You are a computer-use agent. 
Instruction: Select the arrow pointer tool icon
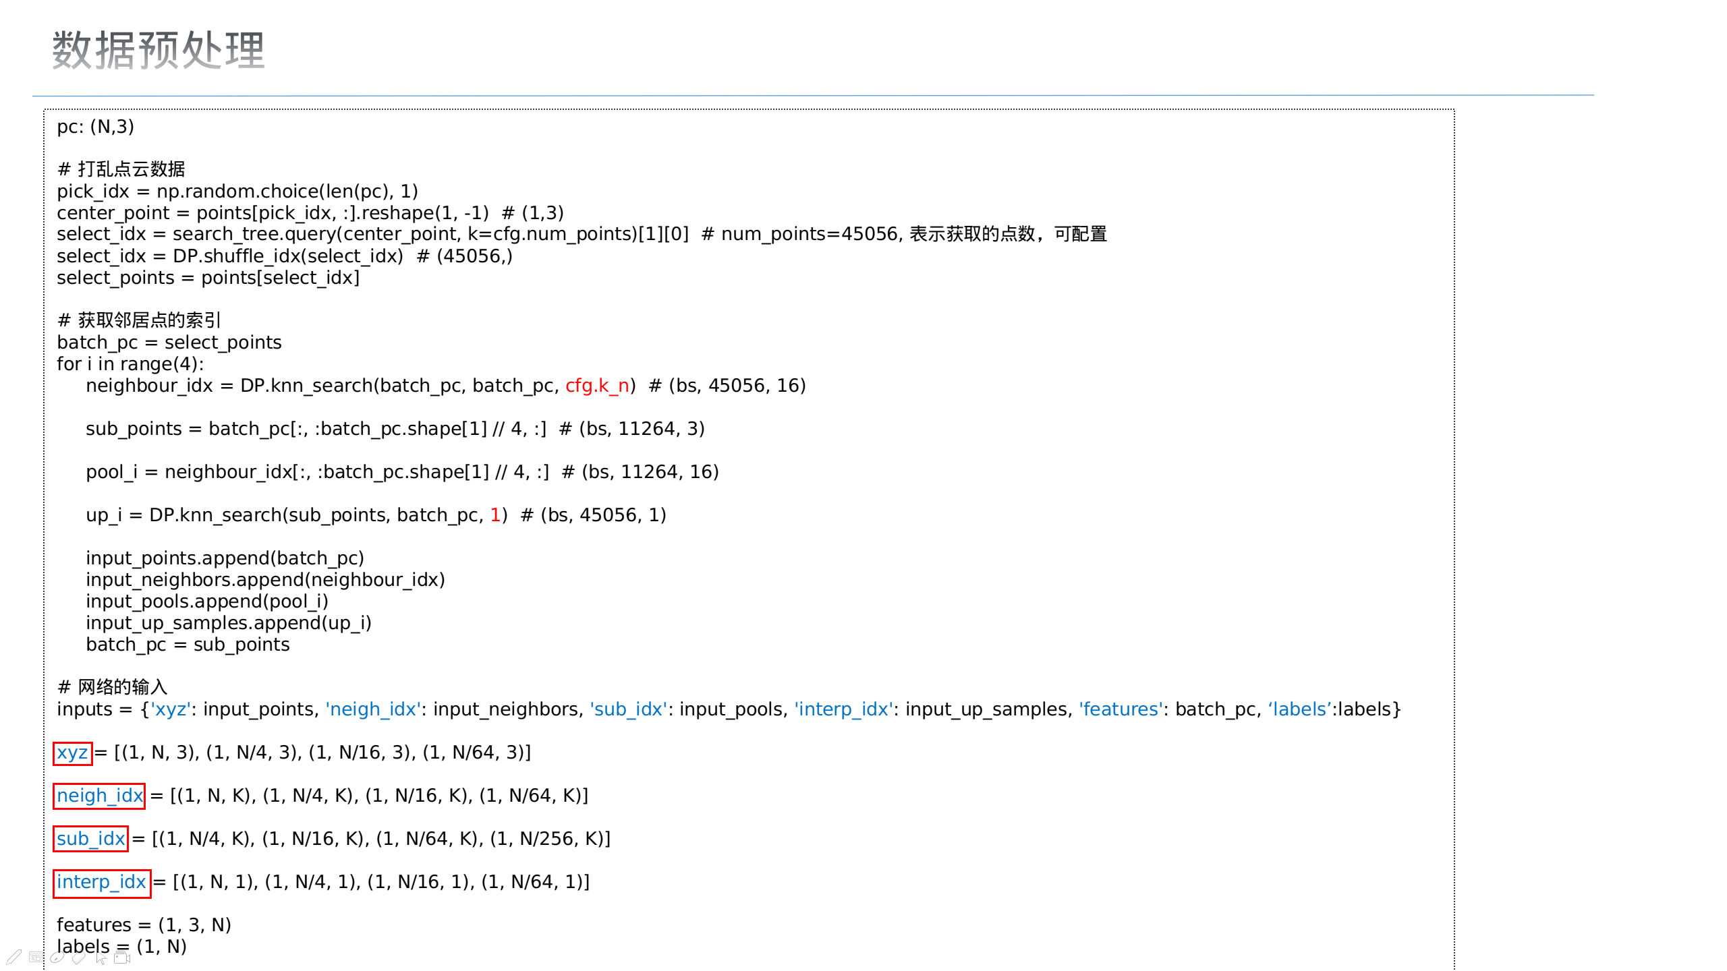pos(101,958)
